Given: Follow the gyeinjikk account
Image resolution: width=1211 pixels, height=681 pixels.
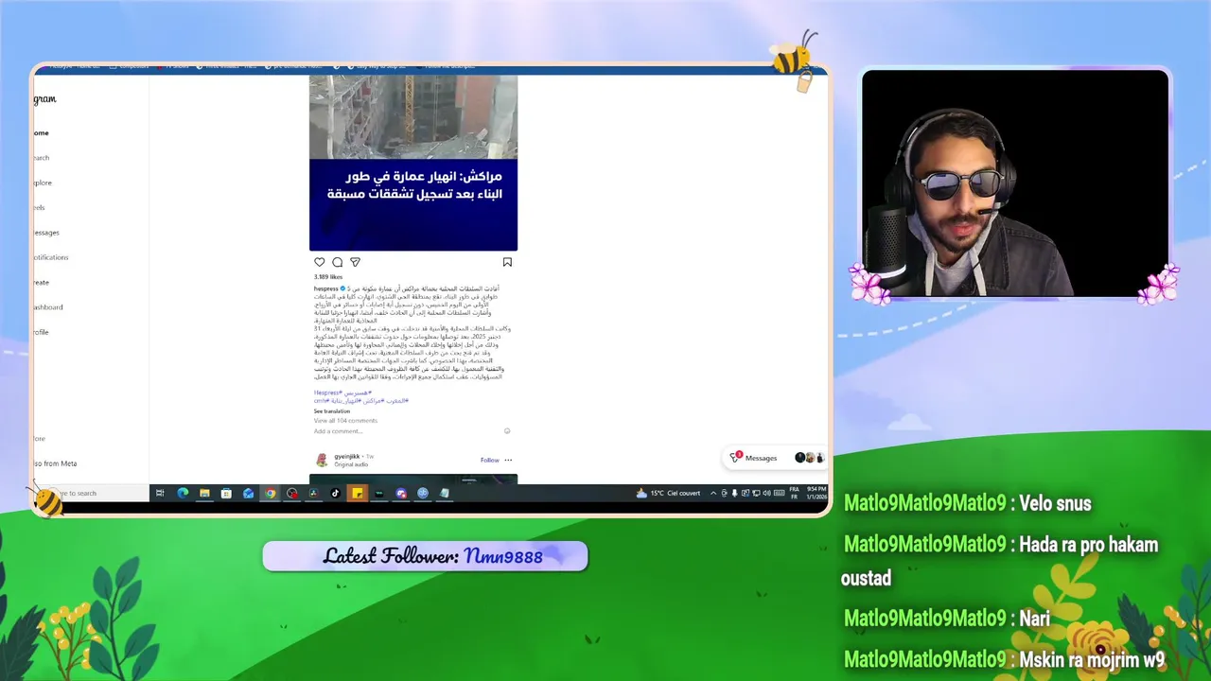Looking at the screenshot, I should point(489,461).
